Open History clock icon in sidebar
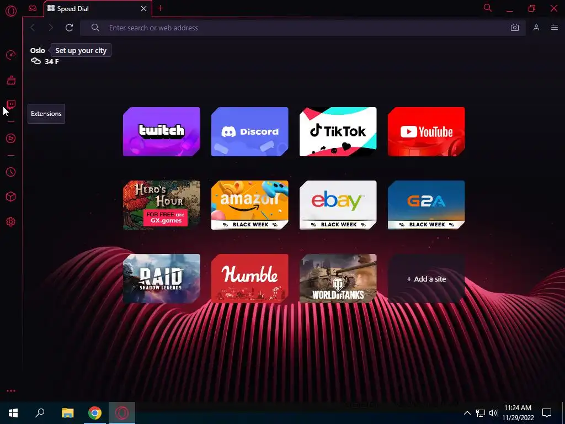 pos(11,172)
